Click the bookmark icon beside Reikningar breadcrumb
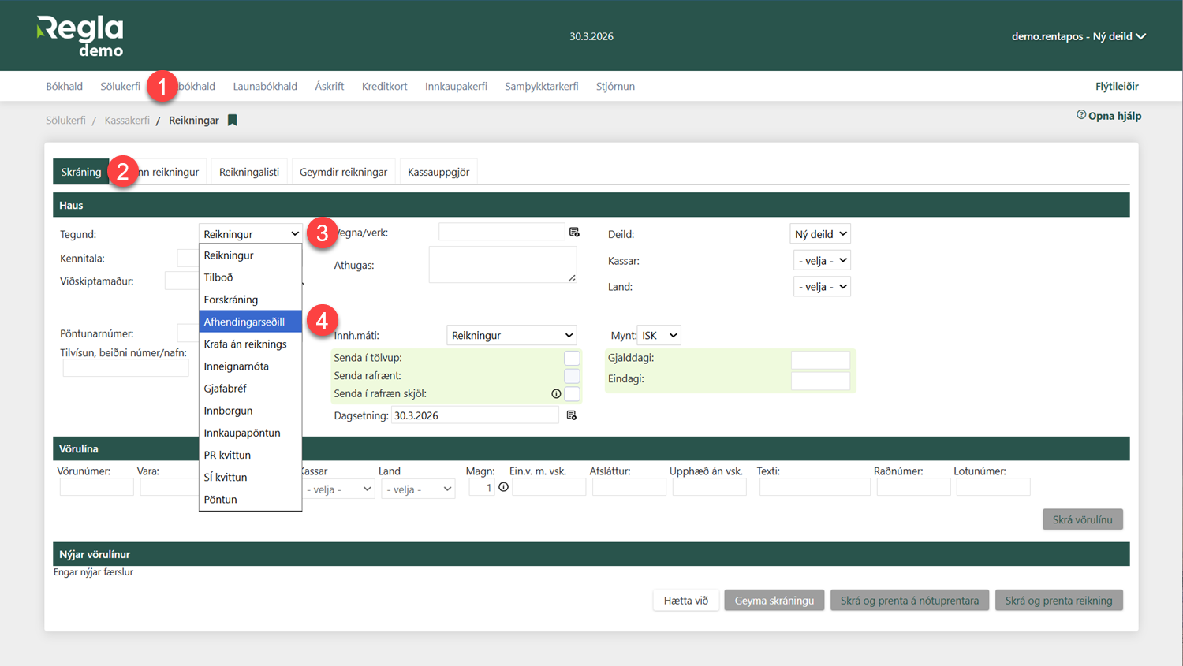Image resolution: width=1183 pixels, height=666 pixels. click(x=232, y=121)
